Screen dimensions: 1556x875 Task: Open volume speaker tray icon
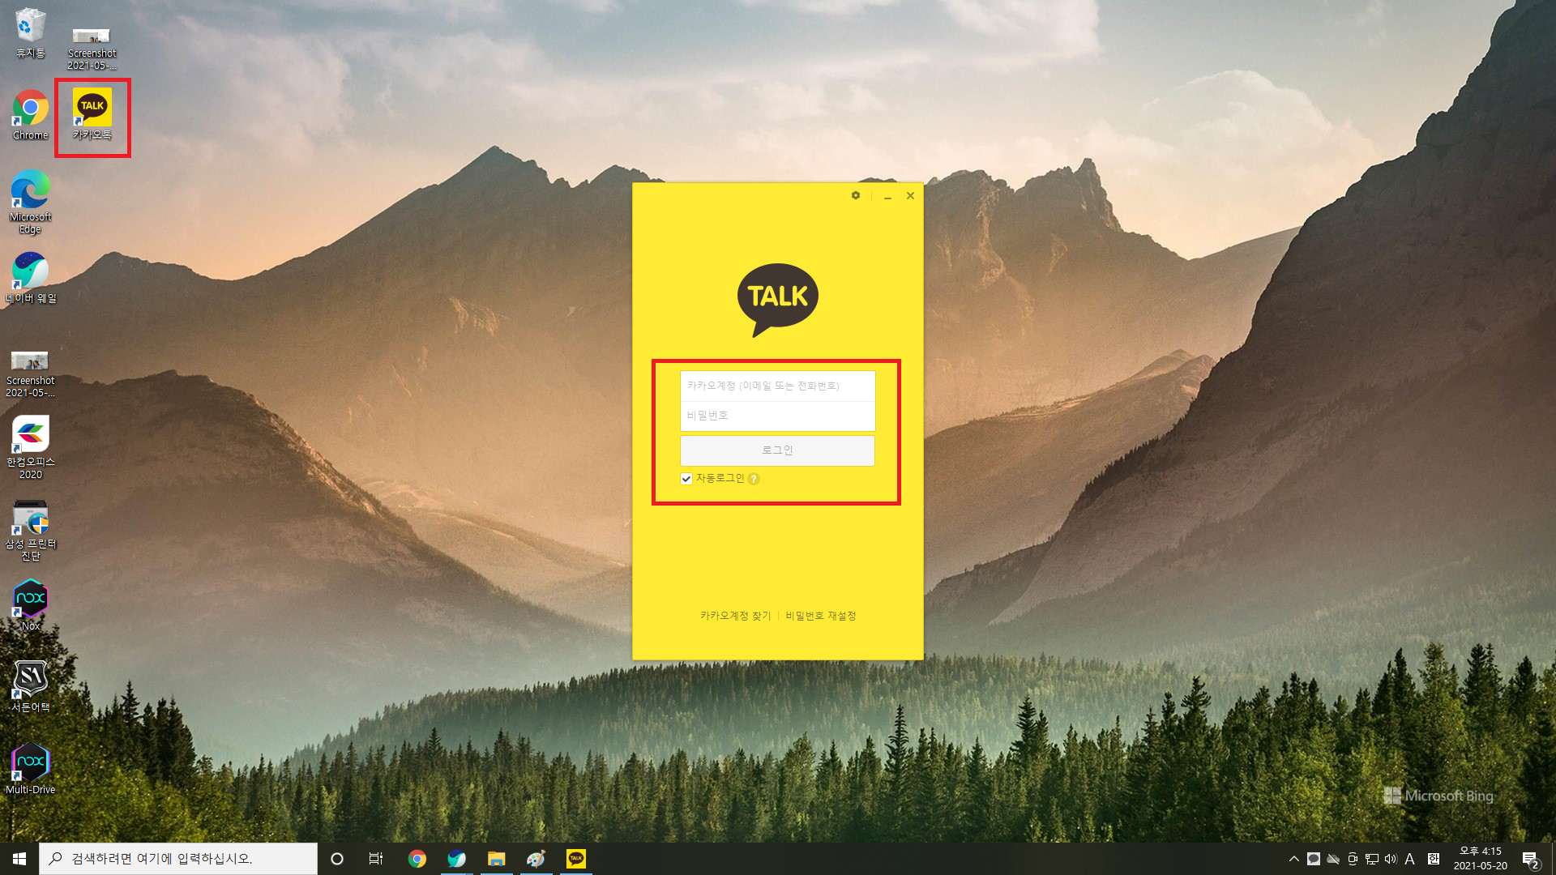point(1391,859)
